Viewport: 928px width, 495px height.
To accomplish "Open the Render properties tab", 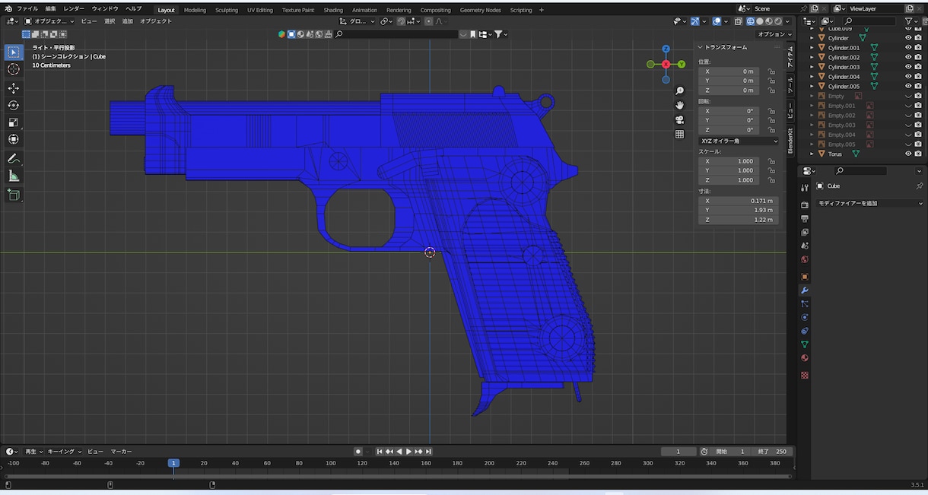I will [x=805, y=205].
